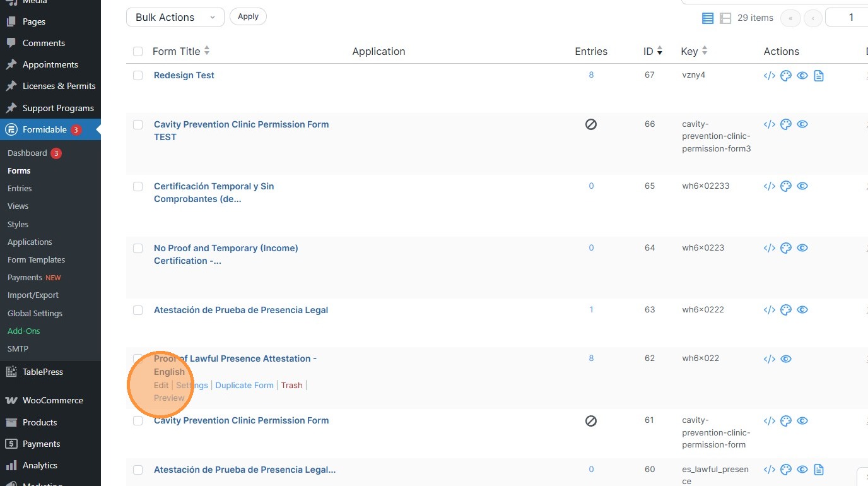Click the document icon in the Redesign Test row
Viewport: 868px width, 486px height.
tap(819, 76)
